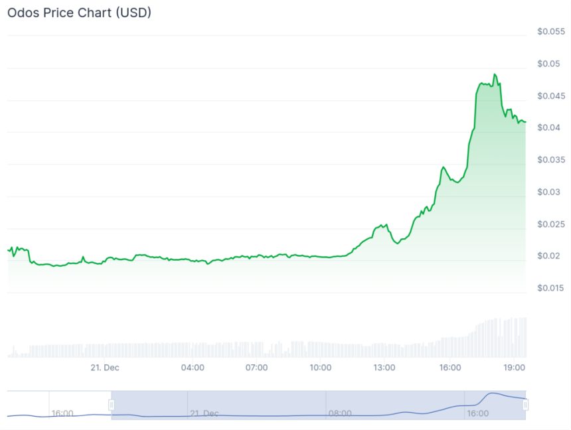Select the 21. Dec label on main x-axis
This screenshot has width=571, height=430.
(105, 368)
